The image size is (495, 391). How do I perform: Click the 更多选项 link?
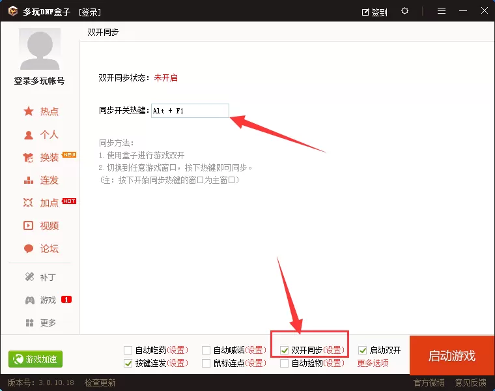coord(373,364)
